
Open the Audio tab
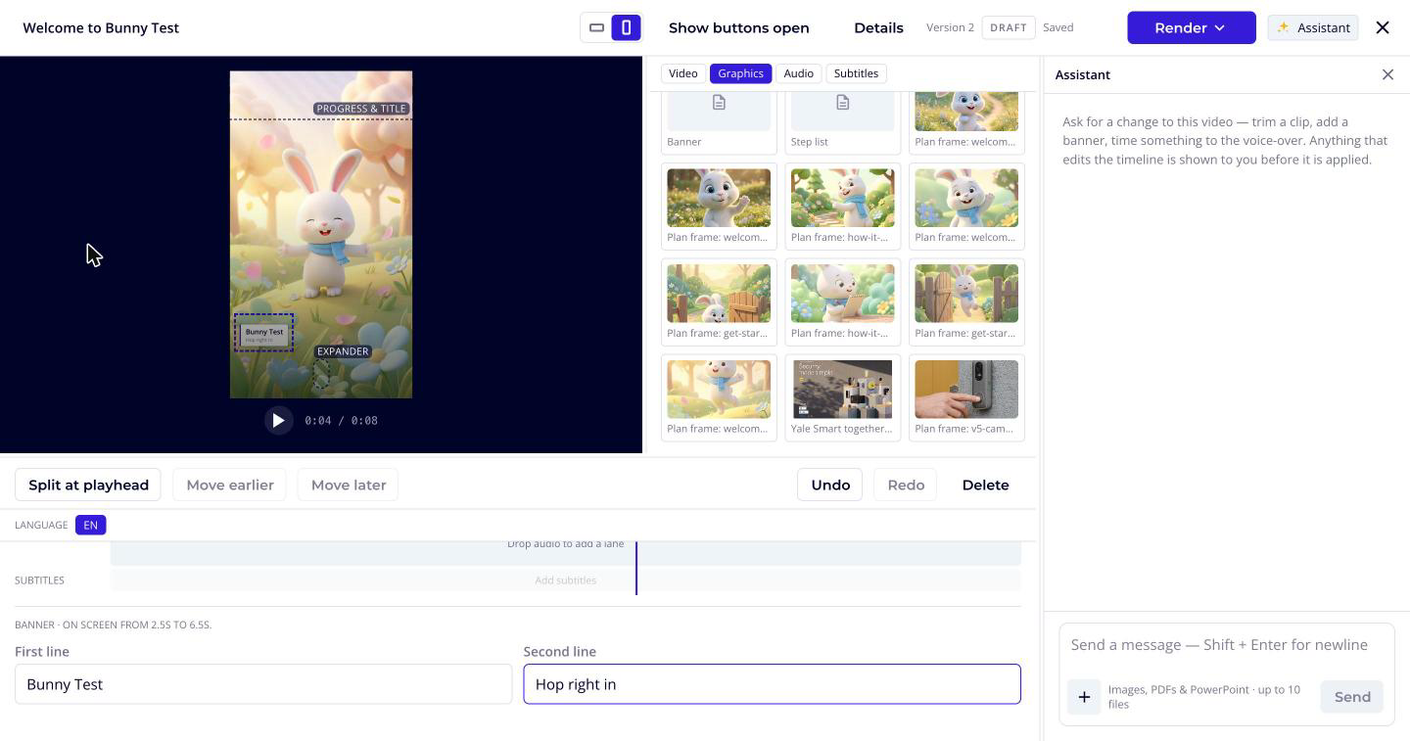coord(798,73)
